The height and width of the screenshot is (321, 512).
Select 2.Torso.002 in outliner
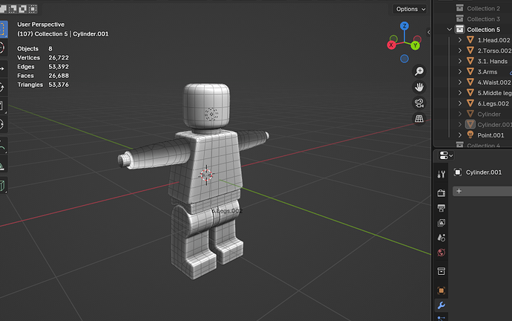(x=494, y=51)
